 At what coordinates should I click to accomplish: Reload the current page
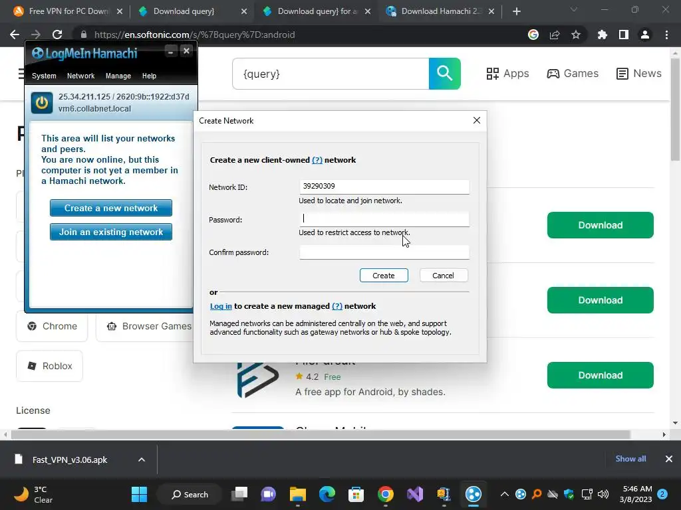tap(57, 35)
